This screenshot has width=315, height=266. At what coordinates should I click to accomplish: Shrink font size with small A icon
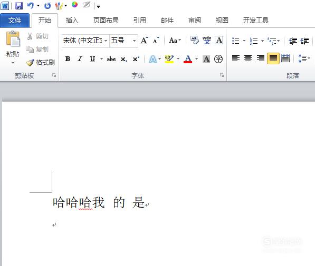pyautogui.click(x=156, y=41)
